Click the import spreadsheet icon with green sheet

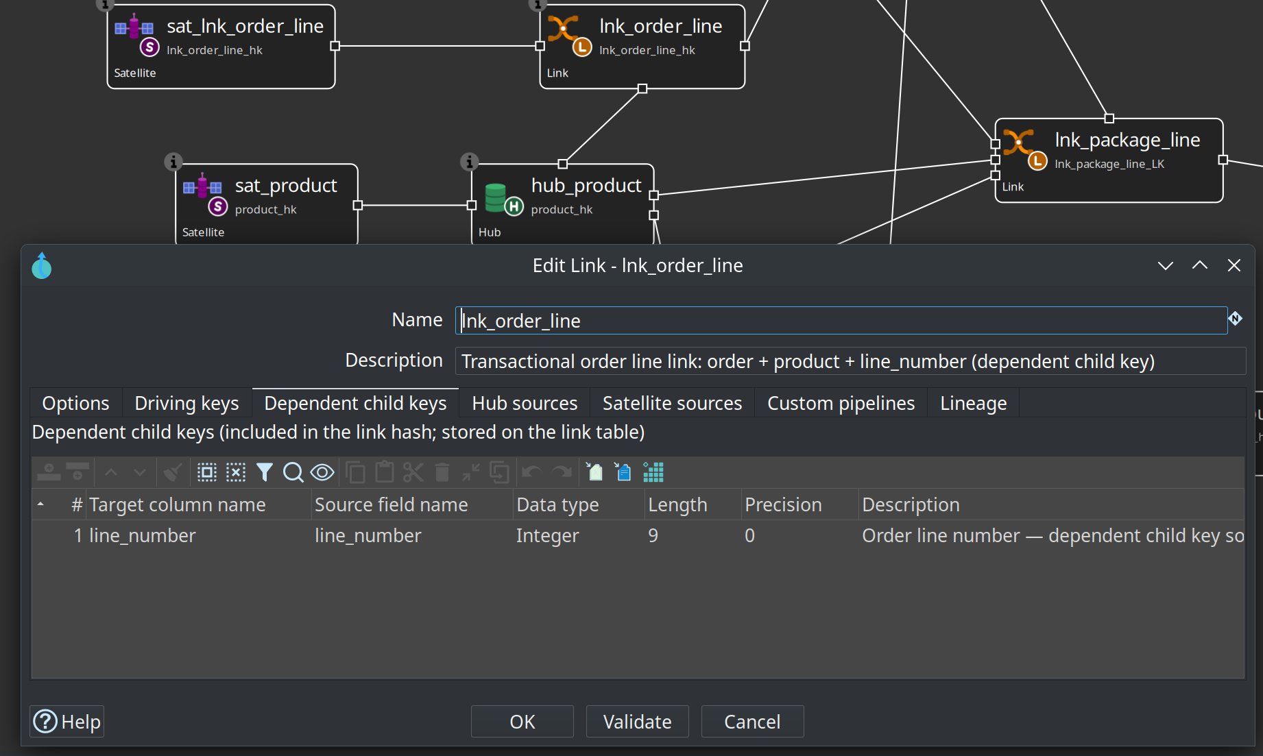click(x=594, y=472)
